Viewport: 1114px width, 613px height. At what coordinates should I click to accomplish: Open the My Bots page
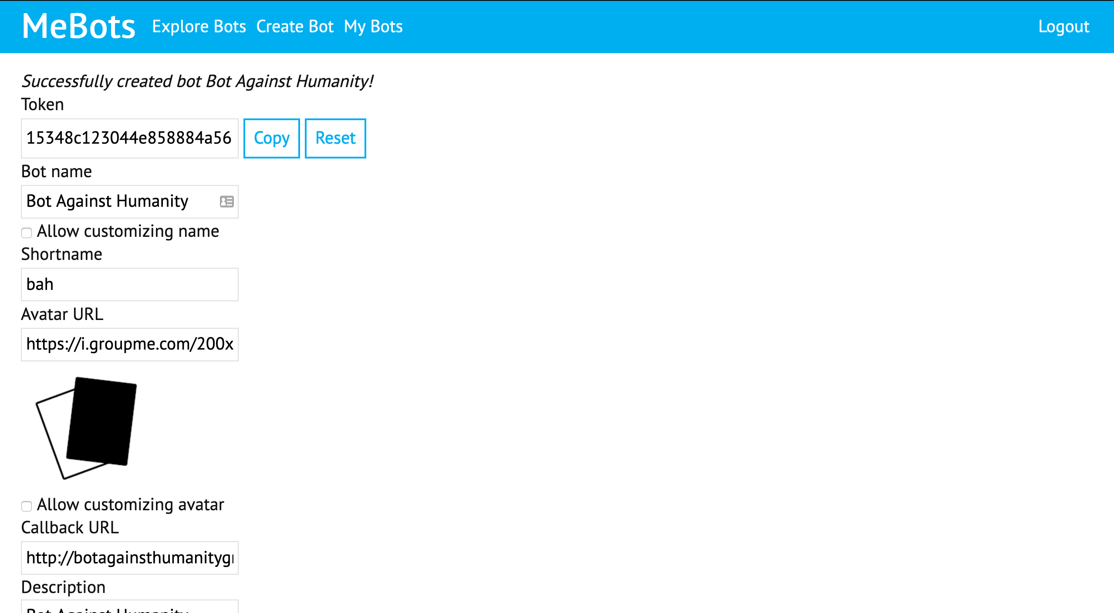pyautogui.click(x=373, y=27)
